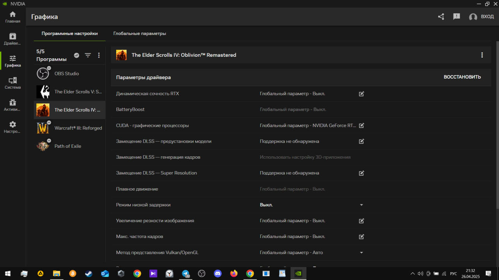Open the Настройки gear in sidebar

click(x=12, y=127)
